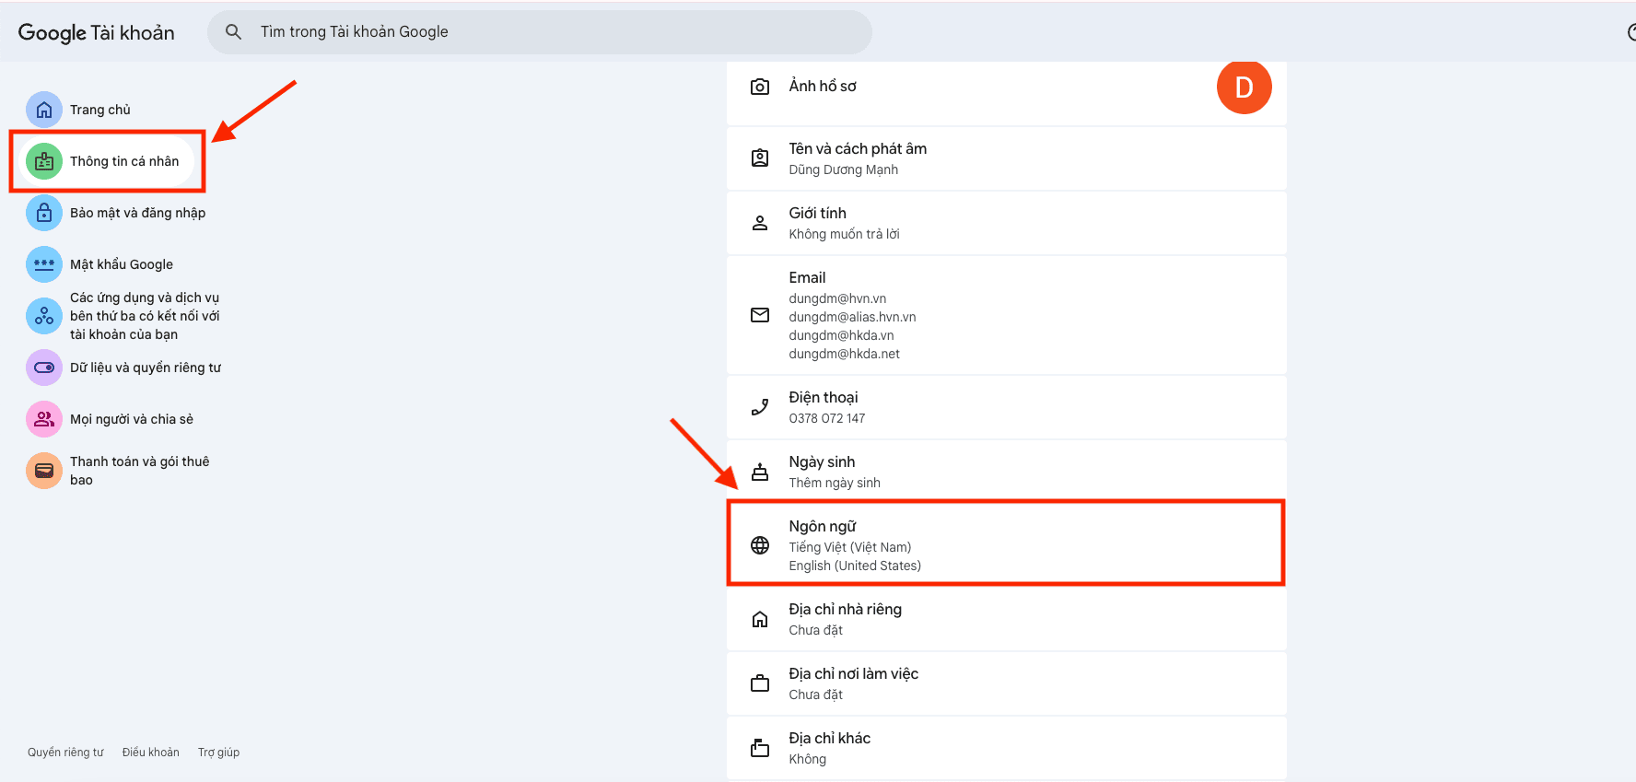1636x782 pixels.
Task: Open Mật khẩu Google section
Action: point(122,264)
